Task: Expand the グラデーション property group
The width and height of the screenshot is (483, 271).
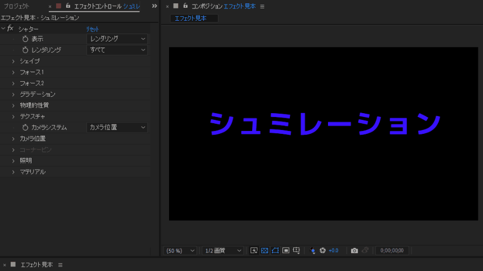Action: tap(13, 94)
